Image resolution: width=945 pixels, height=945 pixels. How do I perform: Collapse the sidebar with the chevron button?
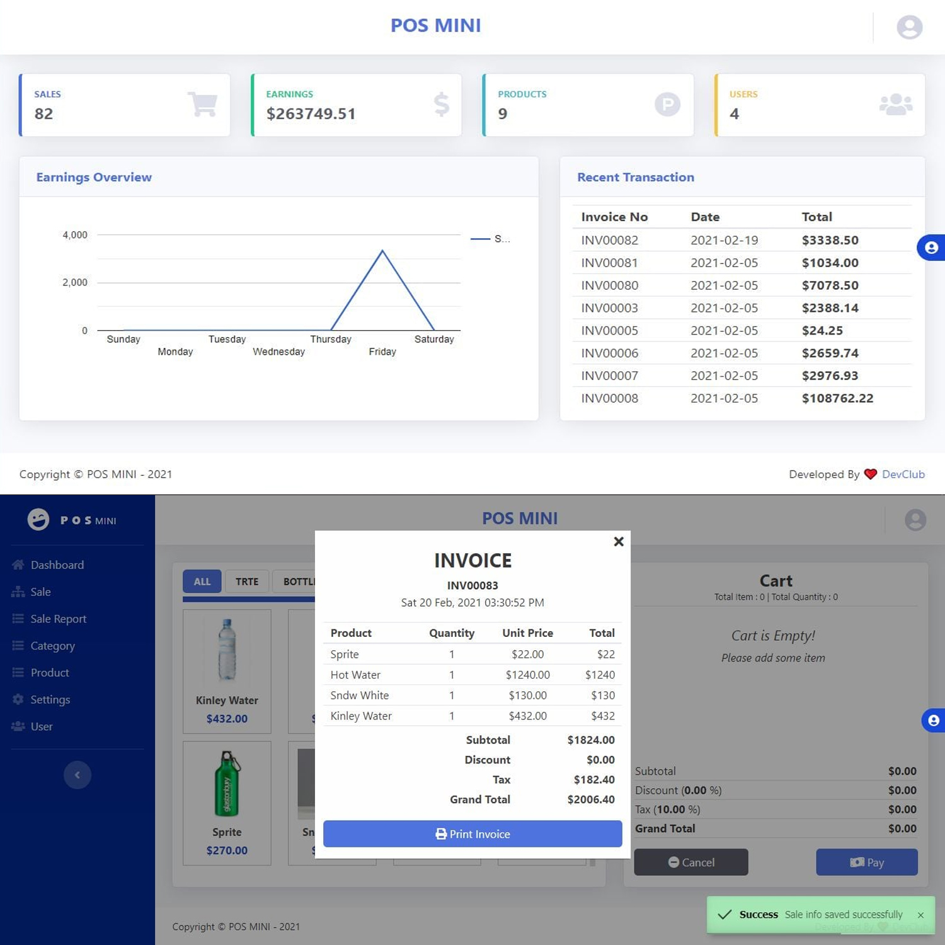point(77,775)
